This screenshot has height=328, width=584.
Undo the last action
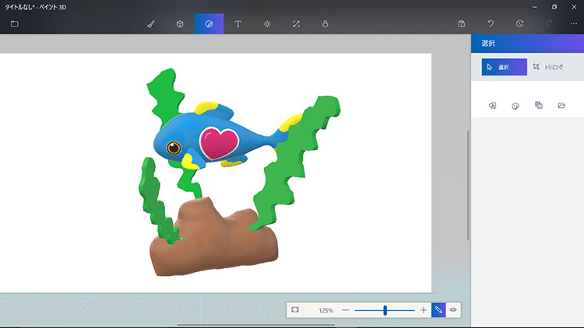pyautogui.click(x=491, y=24)
